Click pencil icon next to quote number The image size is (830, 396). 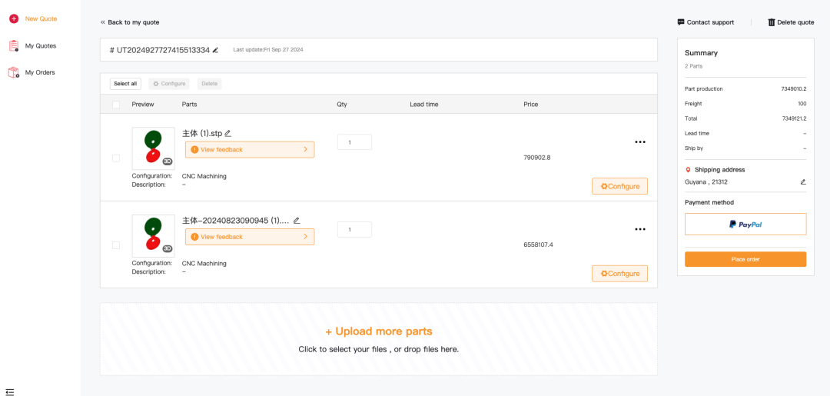(215, 50)
